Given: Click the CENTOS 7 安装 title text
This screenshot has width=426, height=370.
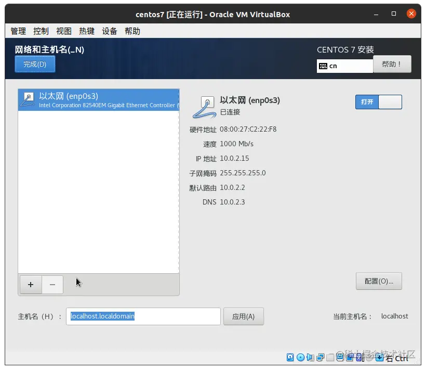Looking at the screenshot, I should [x=345, y=50].
